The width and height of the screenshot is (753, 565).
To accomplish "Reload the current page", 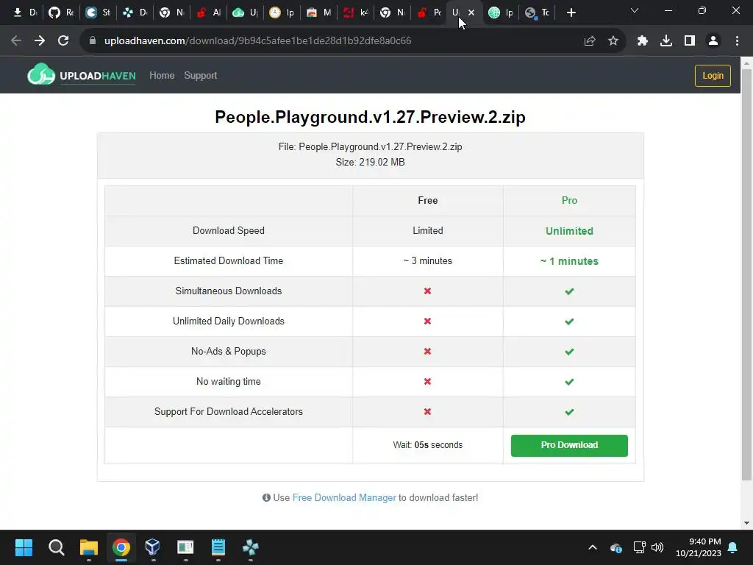I will pyautogui.click(x=63, y=41).
